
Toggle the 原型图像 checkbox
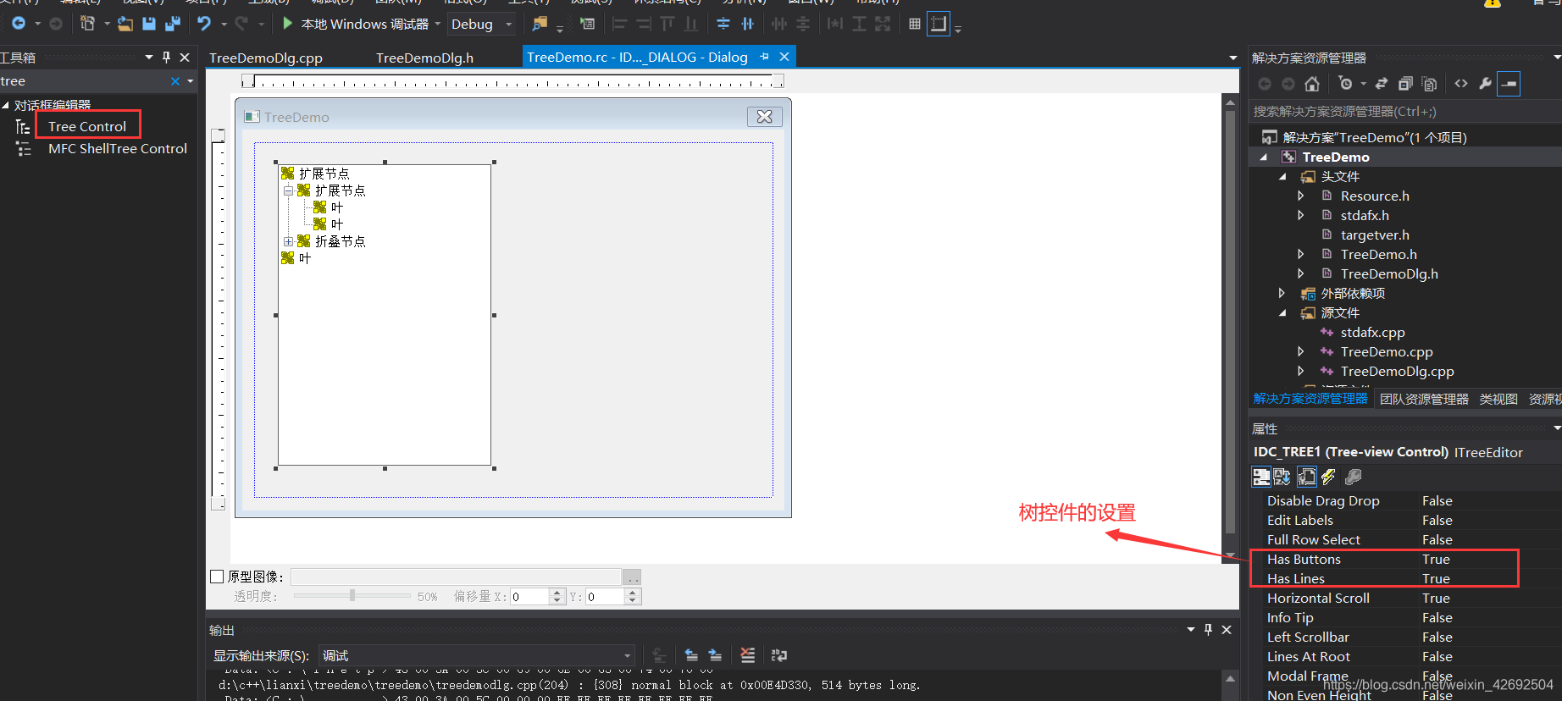(217, 577)
